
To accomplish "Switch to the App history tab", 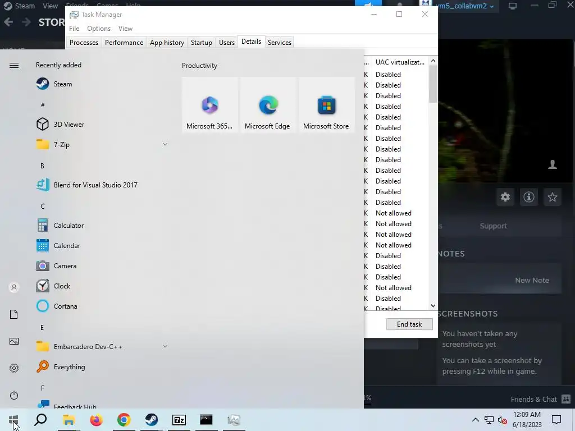I will 167,43.
